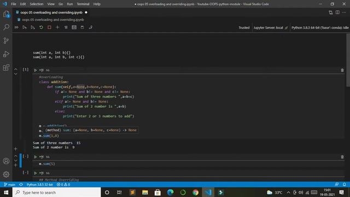The height and width of the screenshot is (197, 350).
Task: Export the notebook from toolbar
Action: (91, 27)
